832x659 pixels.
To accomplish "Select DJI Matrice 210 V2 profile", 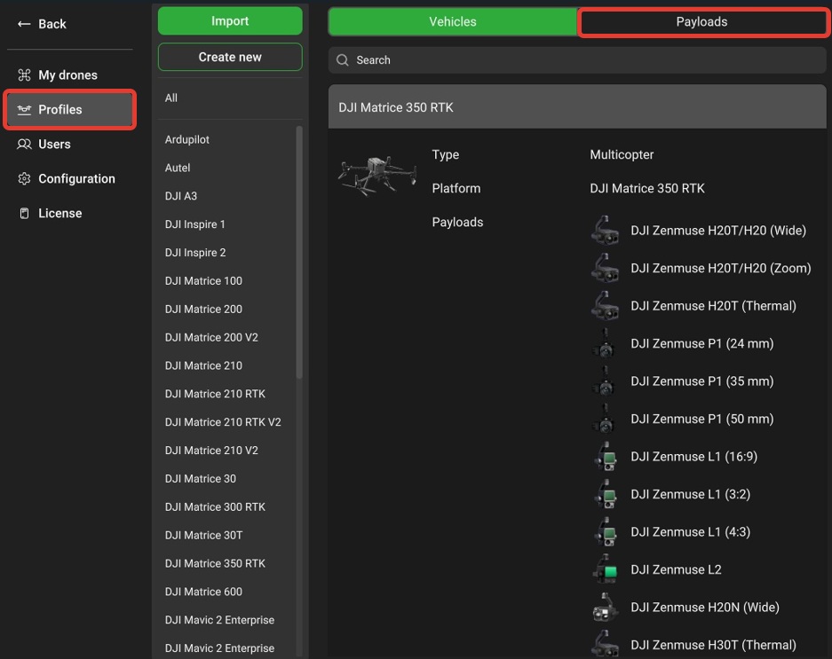I will coord(211,450).
